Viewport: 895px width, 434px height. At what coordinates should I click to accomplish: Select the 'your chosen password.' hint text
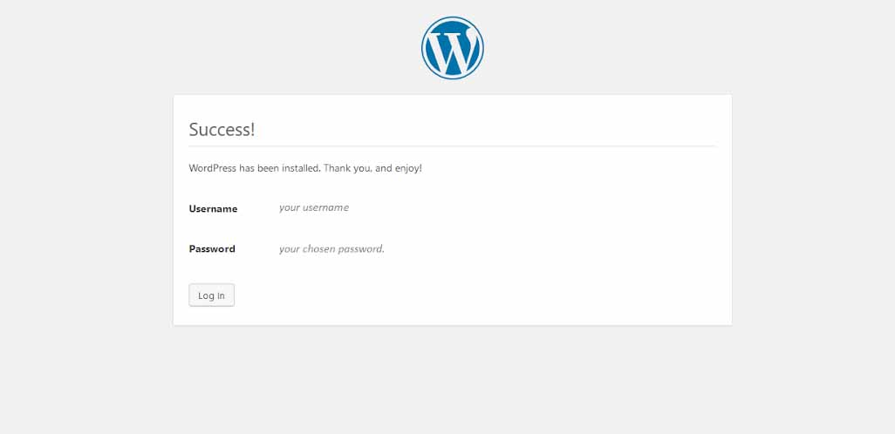331,249
